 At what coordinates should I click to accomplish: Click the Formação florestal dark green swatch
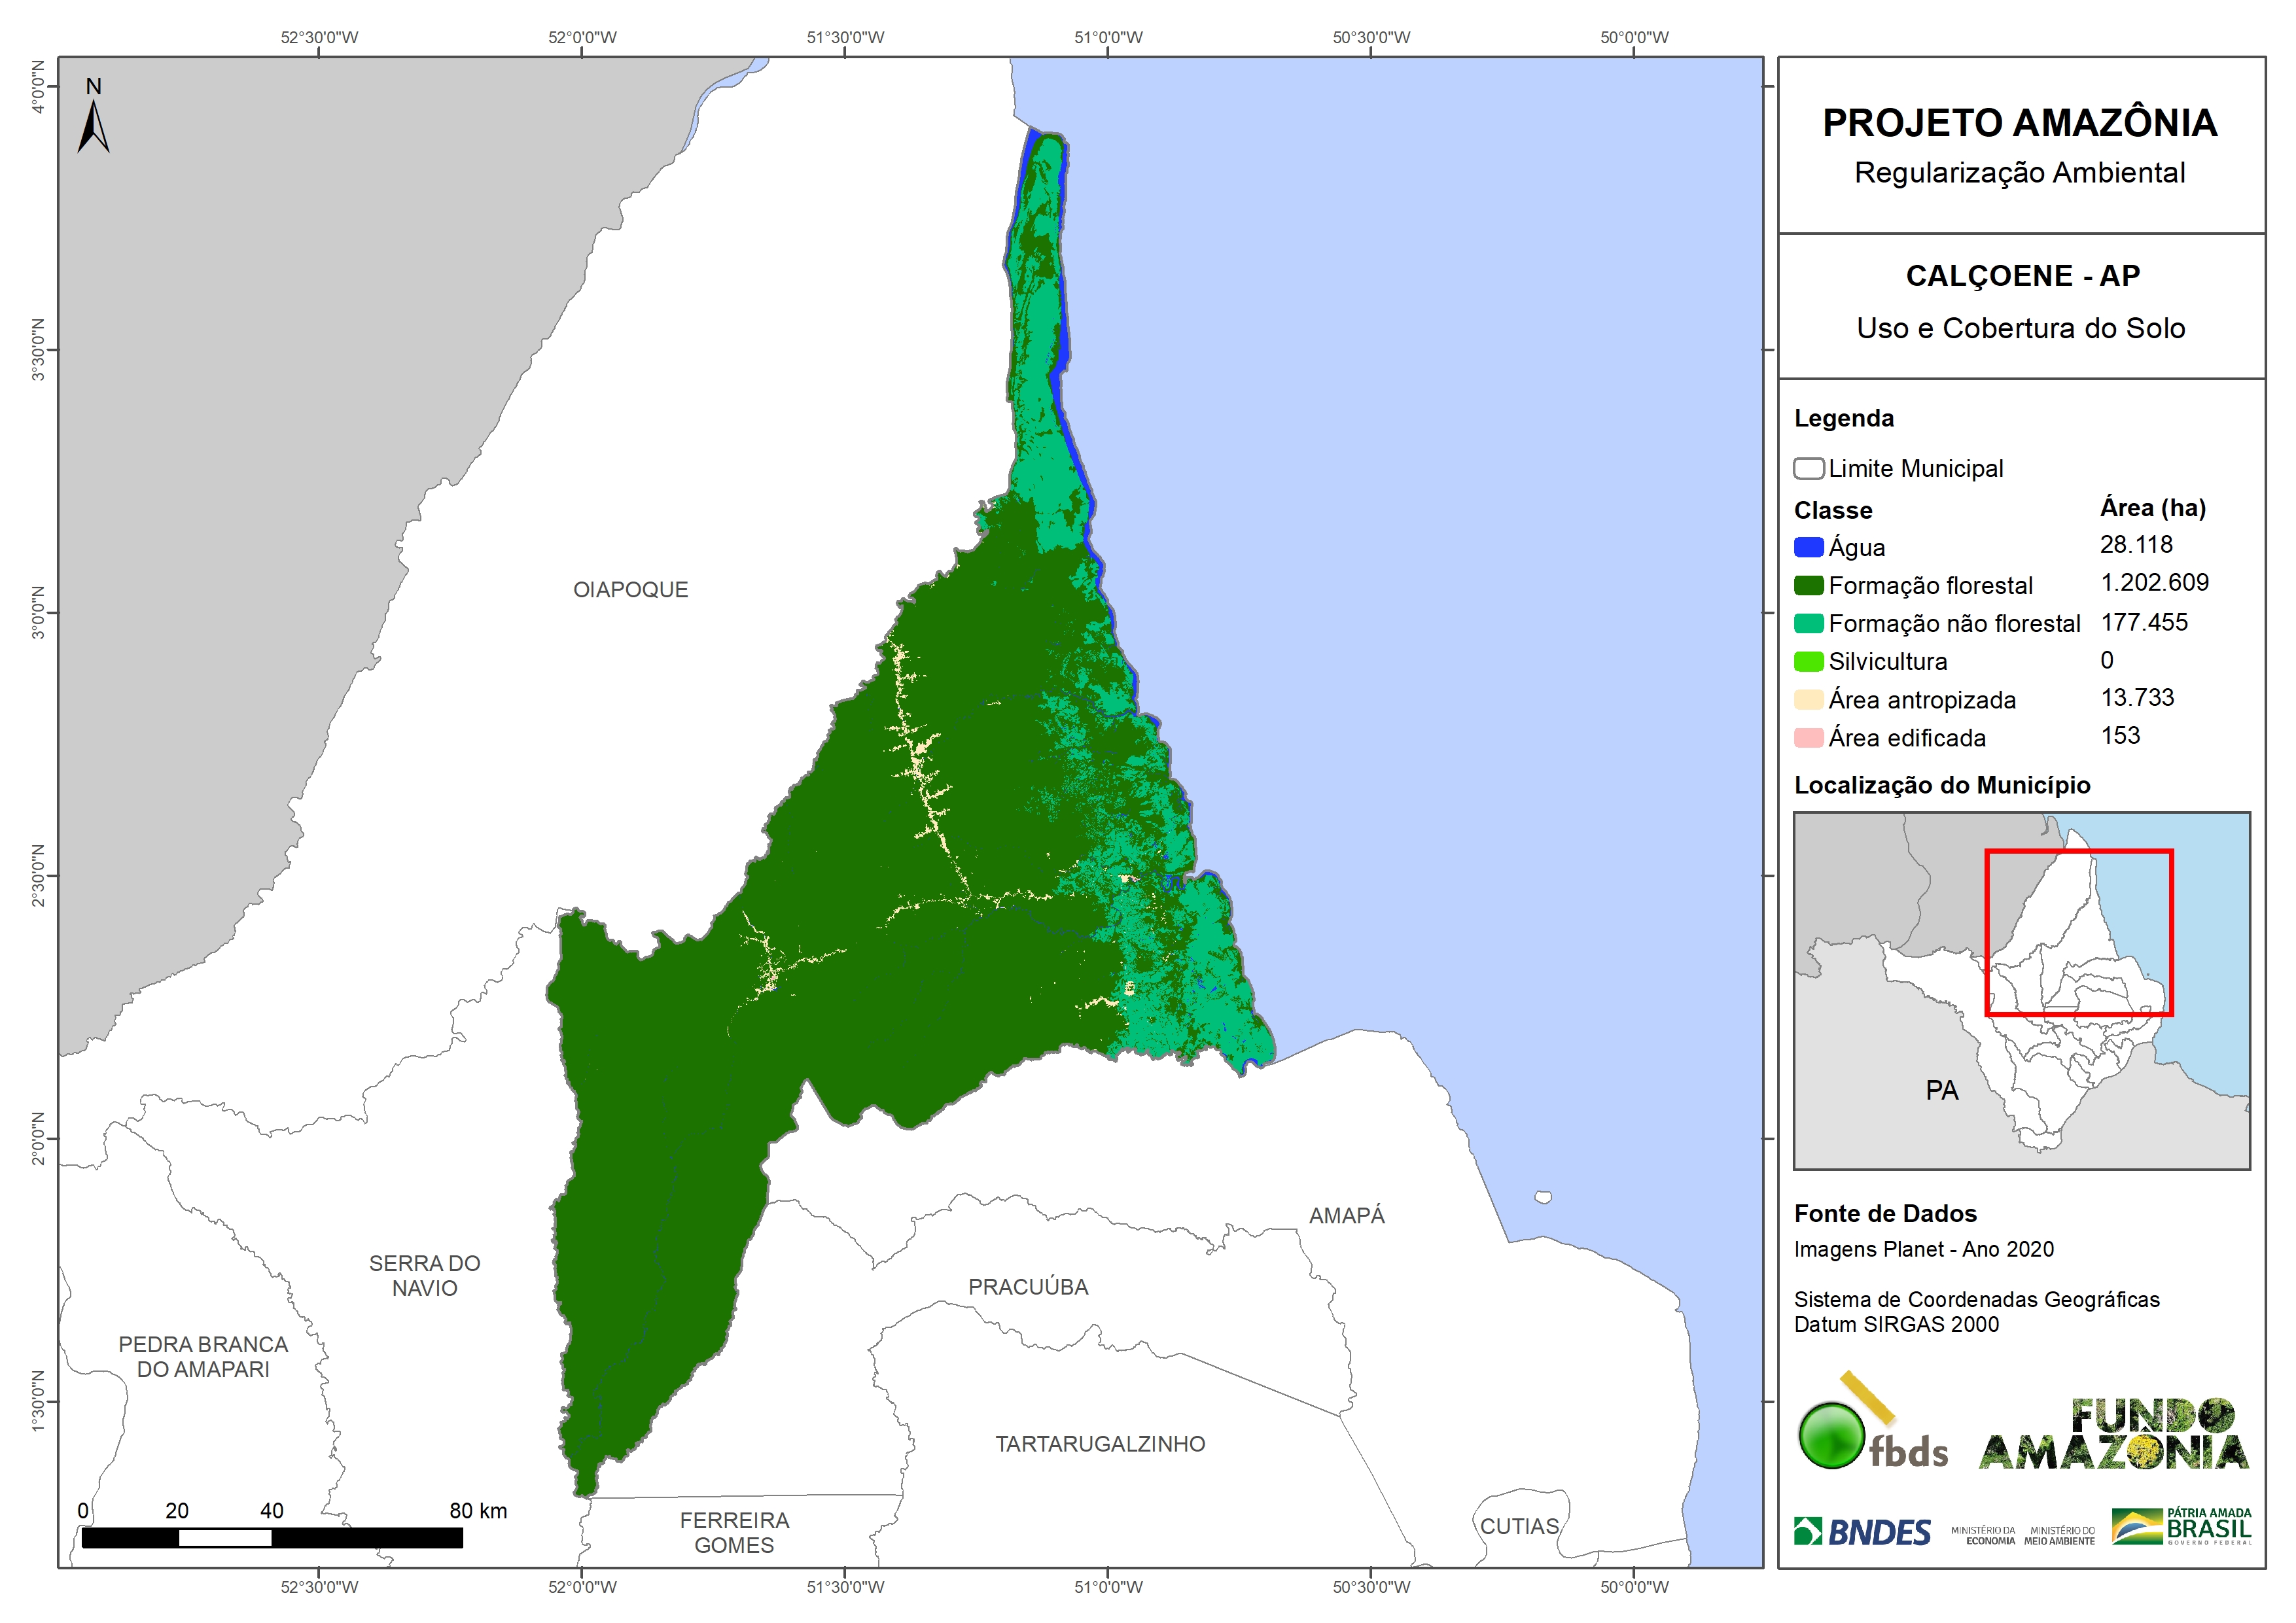(x=1808, y=585)
